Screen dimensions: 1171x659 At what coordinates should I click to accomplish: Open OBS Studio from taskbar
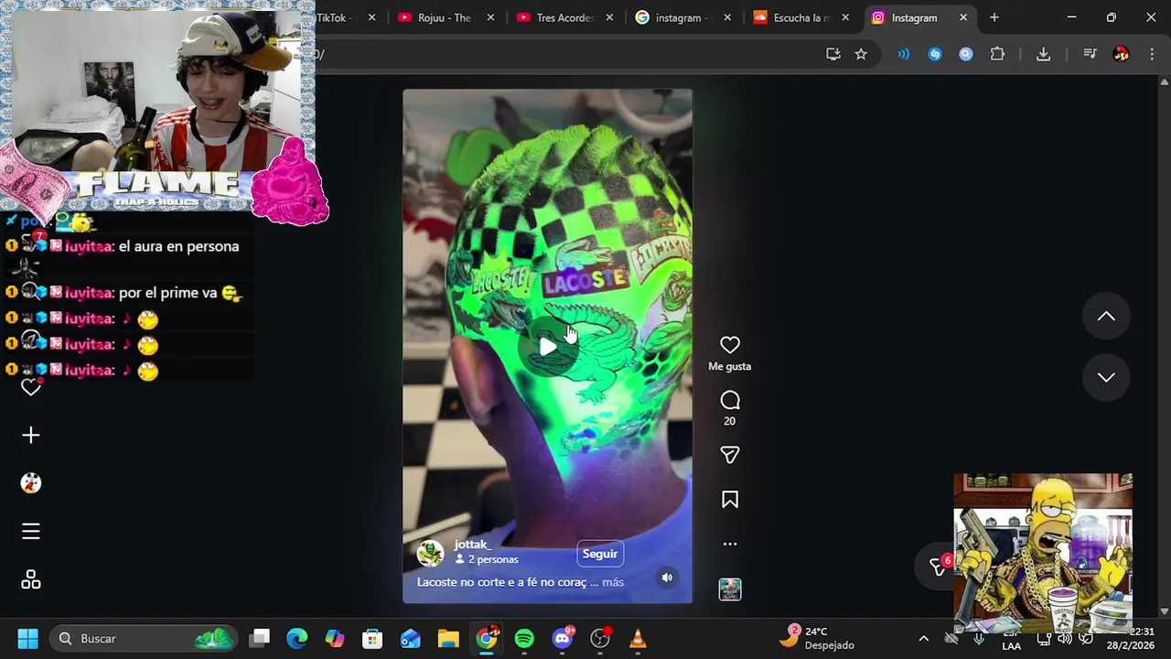(600, 639)
